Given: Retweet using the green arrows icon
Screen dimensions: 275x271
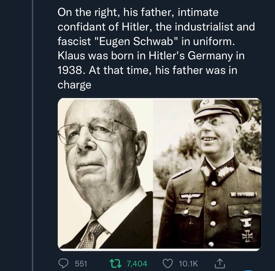Looking at the screenshot, I should [115, 263].
